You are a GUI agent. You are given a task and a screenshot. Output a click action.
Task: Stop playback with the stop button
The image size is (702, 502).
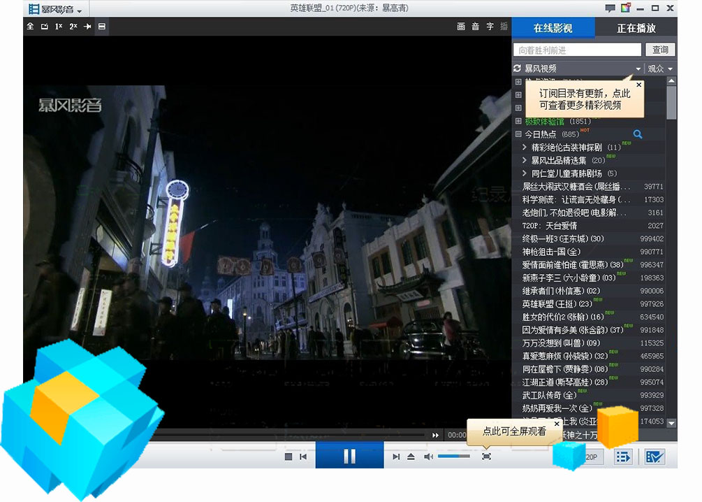288,457
